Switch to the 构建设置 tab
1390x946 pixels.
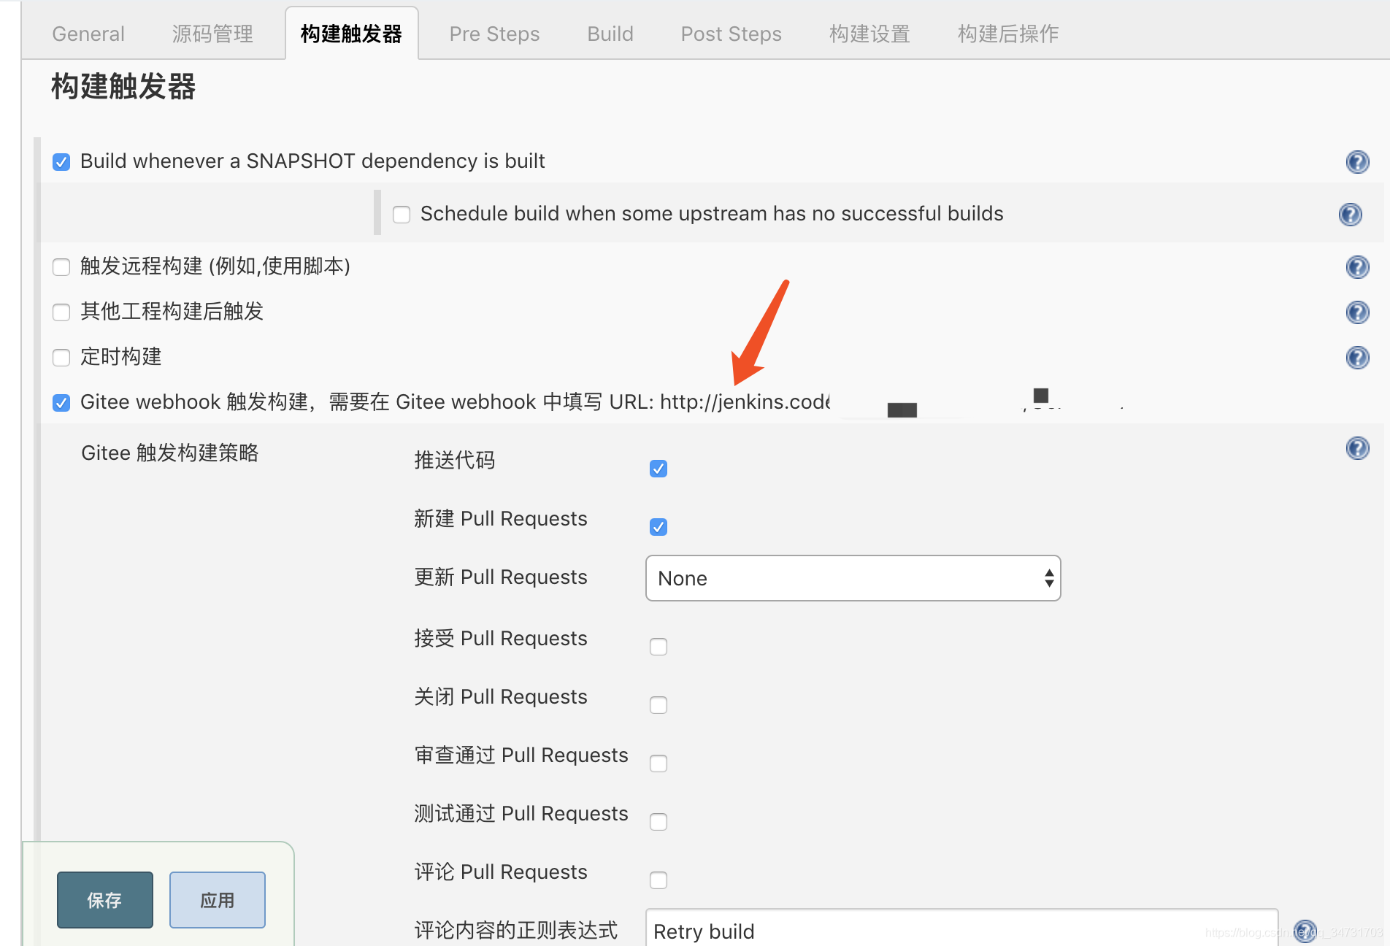(x=869, y=34)
